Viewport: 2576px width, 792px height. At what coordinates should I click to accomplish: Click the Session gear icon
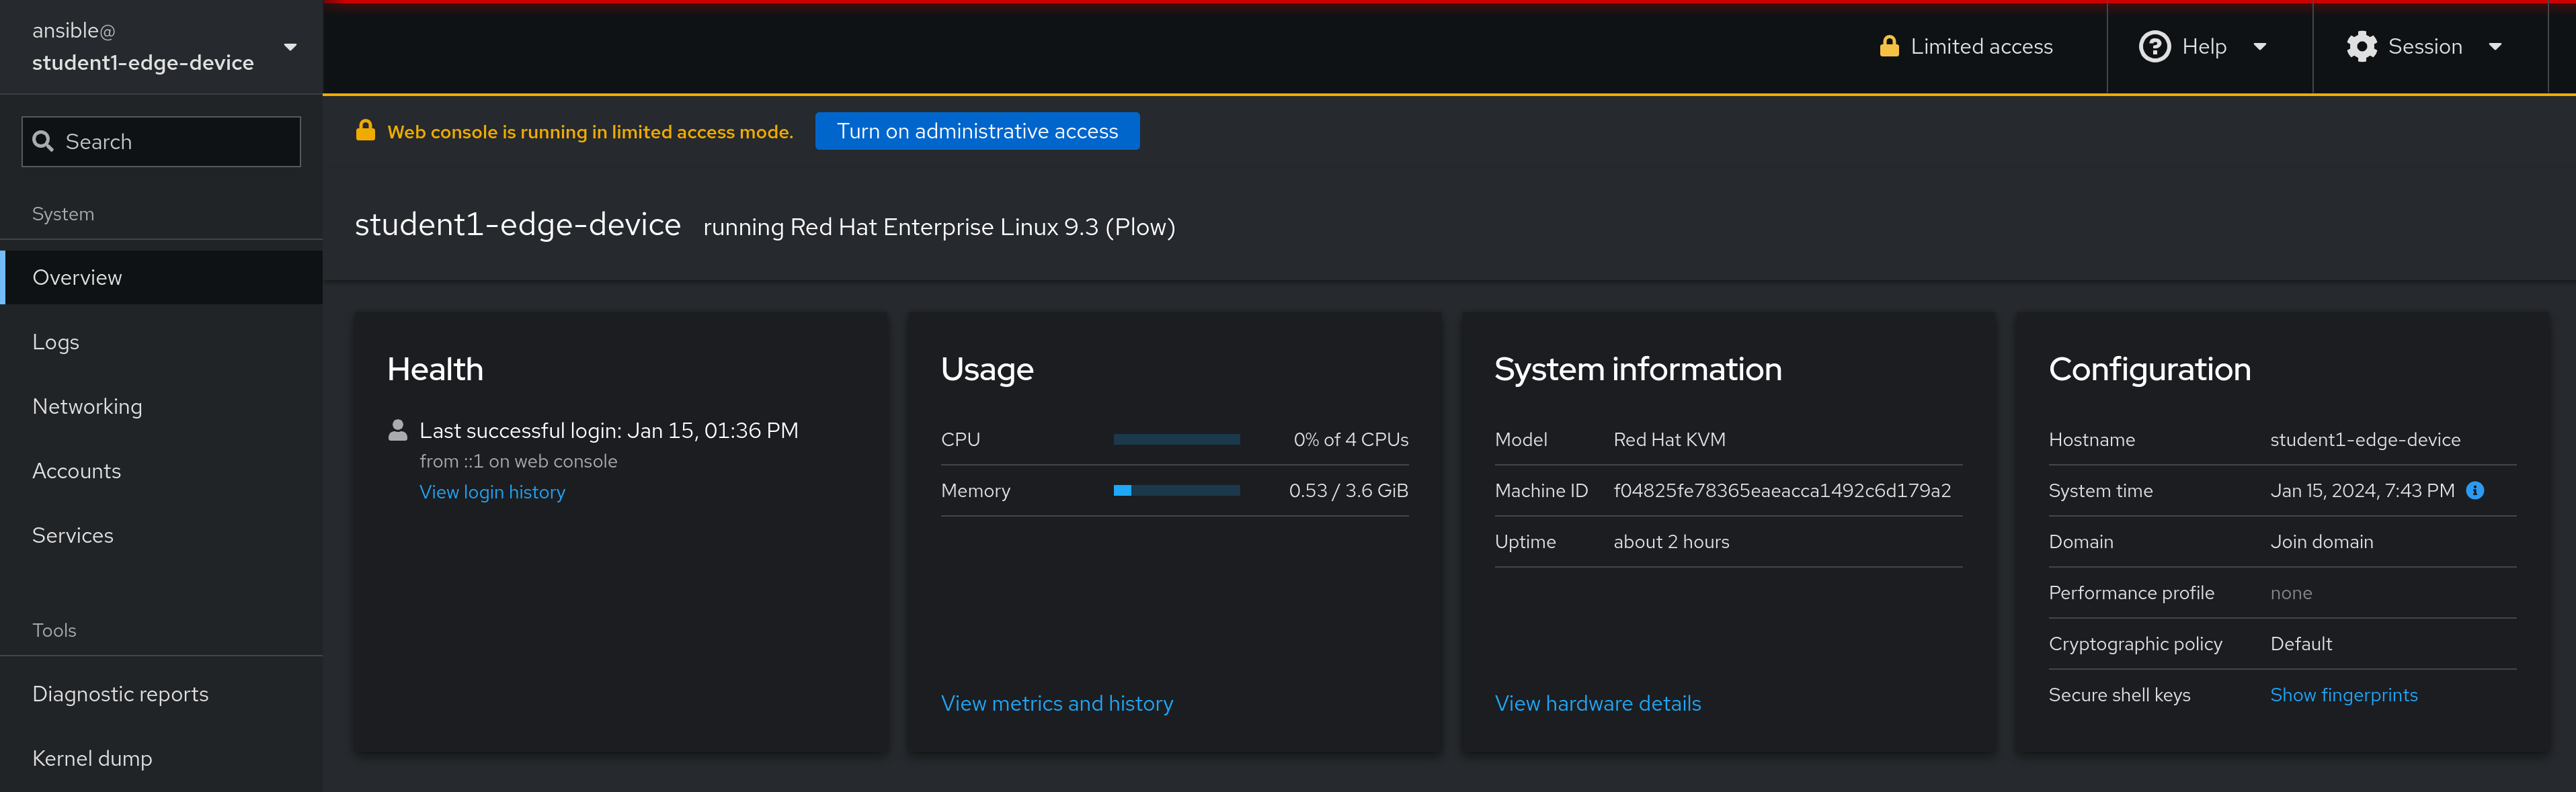click(x=2361, y=46)
